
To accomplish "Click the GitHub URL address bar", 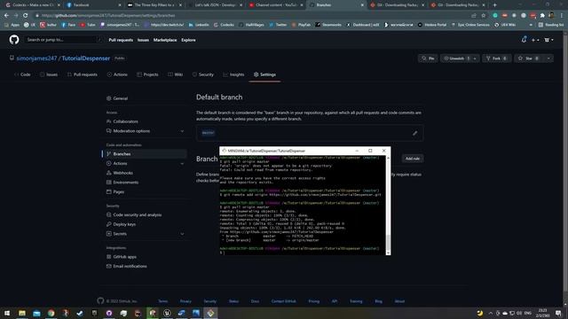I will click(254, 16).
